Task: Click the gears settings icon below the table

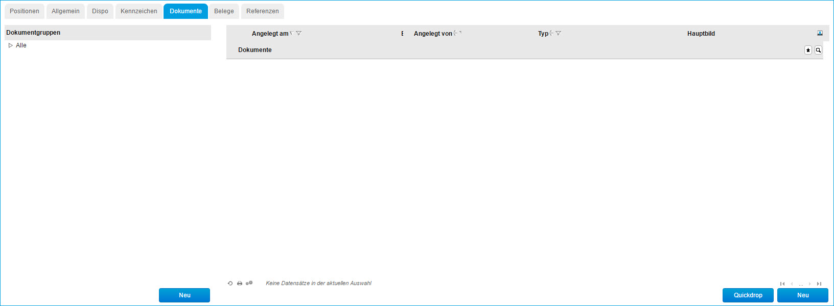Action: pos(249,283)
